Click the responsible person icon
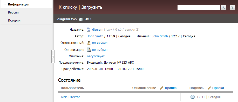 pyautogui.click(x=89, y=43)
